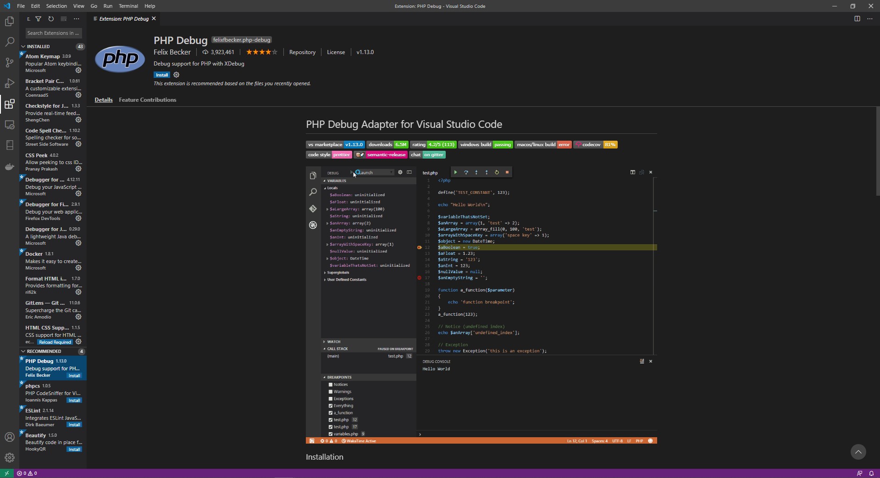The width and height of the screenshot is (880, 478).
Task: Click Reload Required for HTML CSS Support
Action: 55,342
